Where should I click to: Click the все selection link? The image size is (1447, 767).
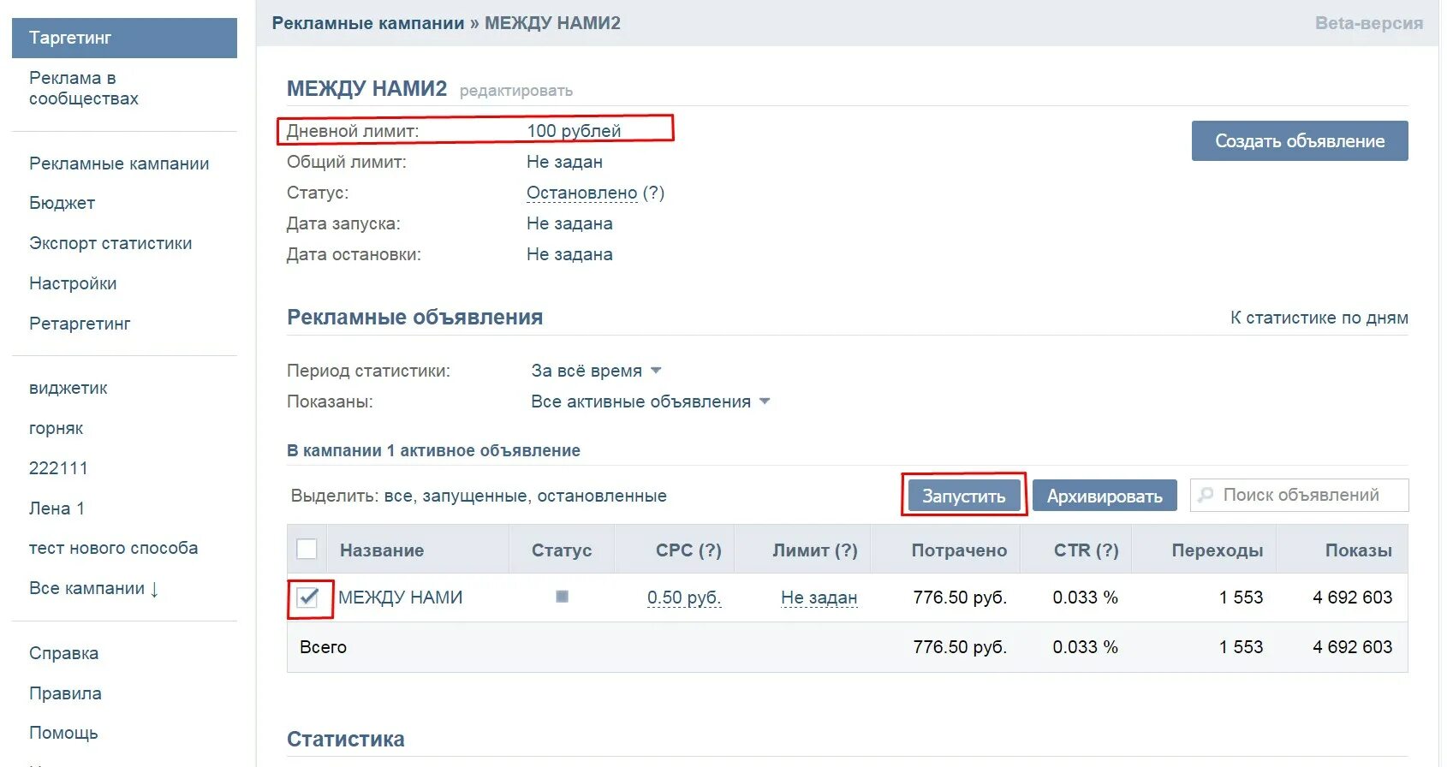[x=397, y=496]
